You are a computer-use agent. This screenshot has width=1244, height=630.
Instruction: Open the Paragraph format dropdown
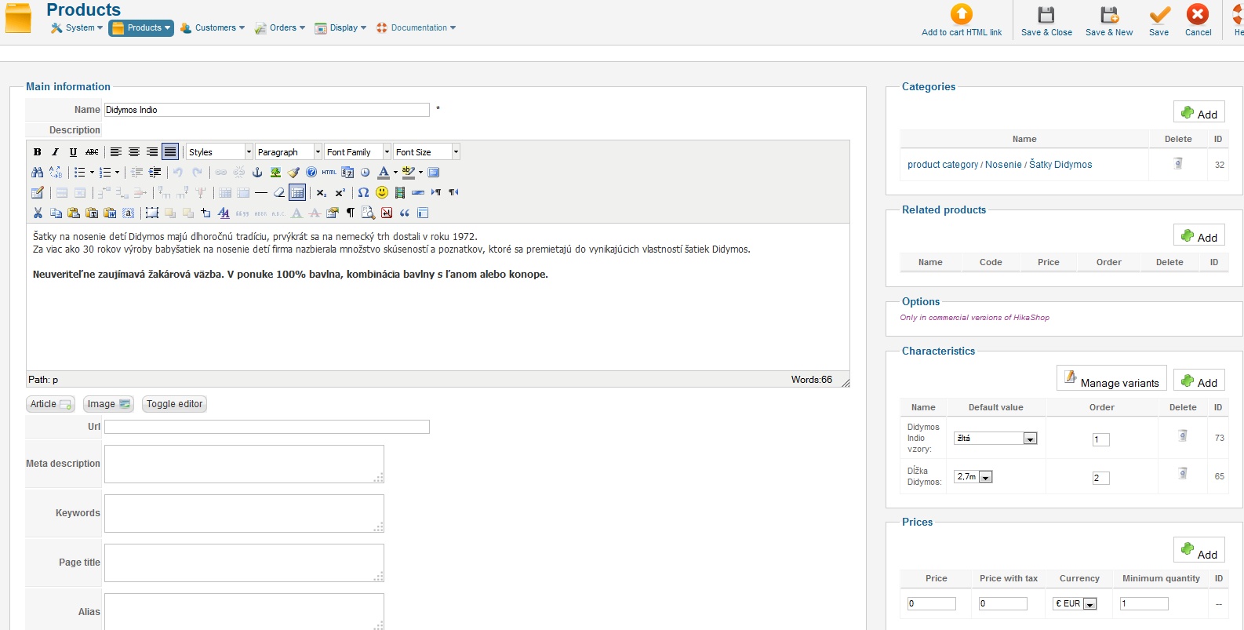point(289,152)
